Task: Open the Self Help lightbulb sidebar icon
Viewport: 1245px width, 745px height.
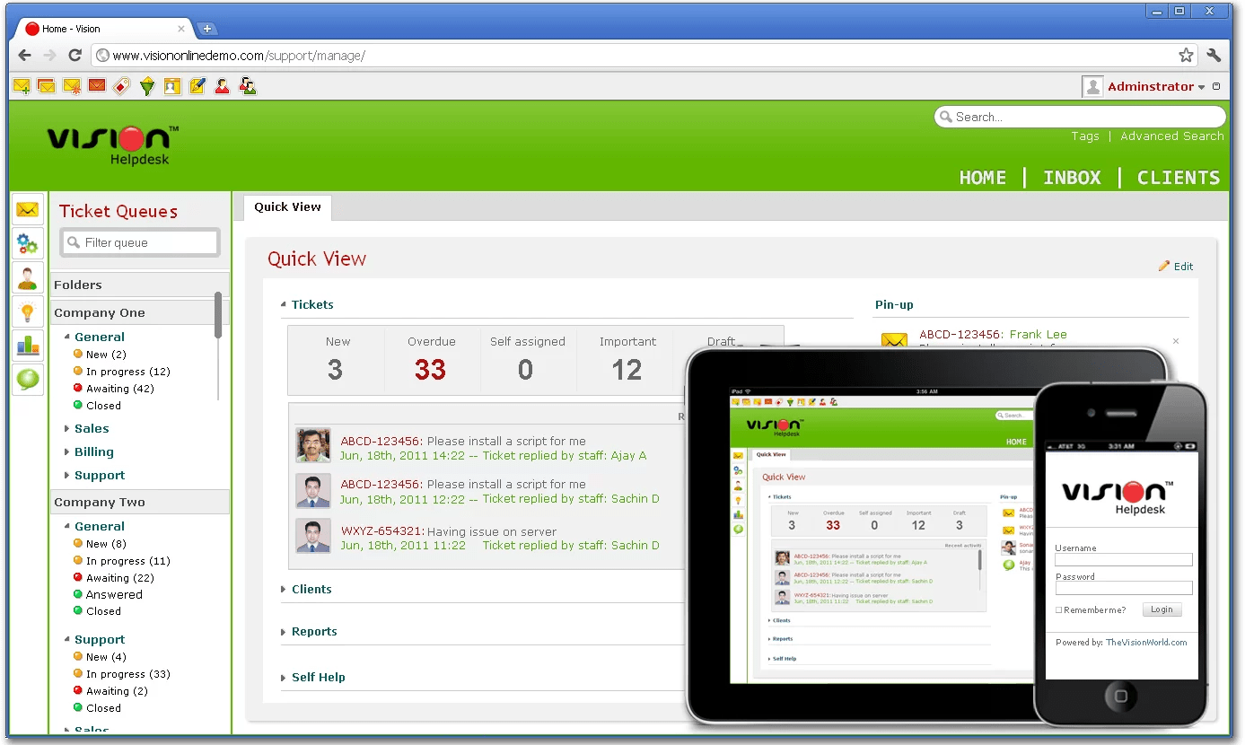Action: 27,311
